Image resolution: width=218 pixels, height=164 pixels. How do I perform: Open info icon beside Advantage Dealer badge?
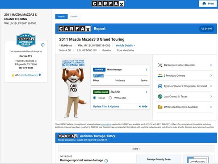click(x=43, y=45)
